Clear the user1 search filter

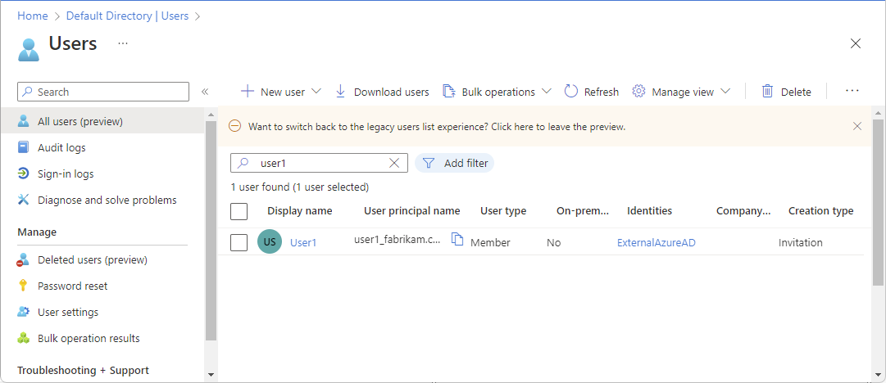click(394, 163)
